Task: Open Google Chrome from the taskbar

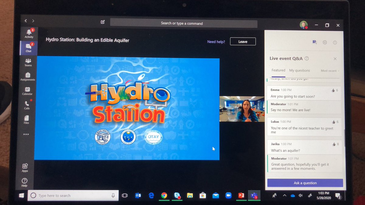Action: click(x=164, y=196)
